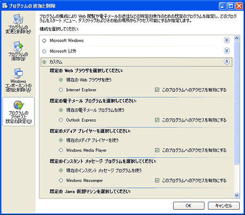This screenshot has width=245, height=215.
Task: Select Windows Media Player radio option
Action: pyautogui.click(x=61, y=150)
